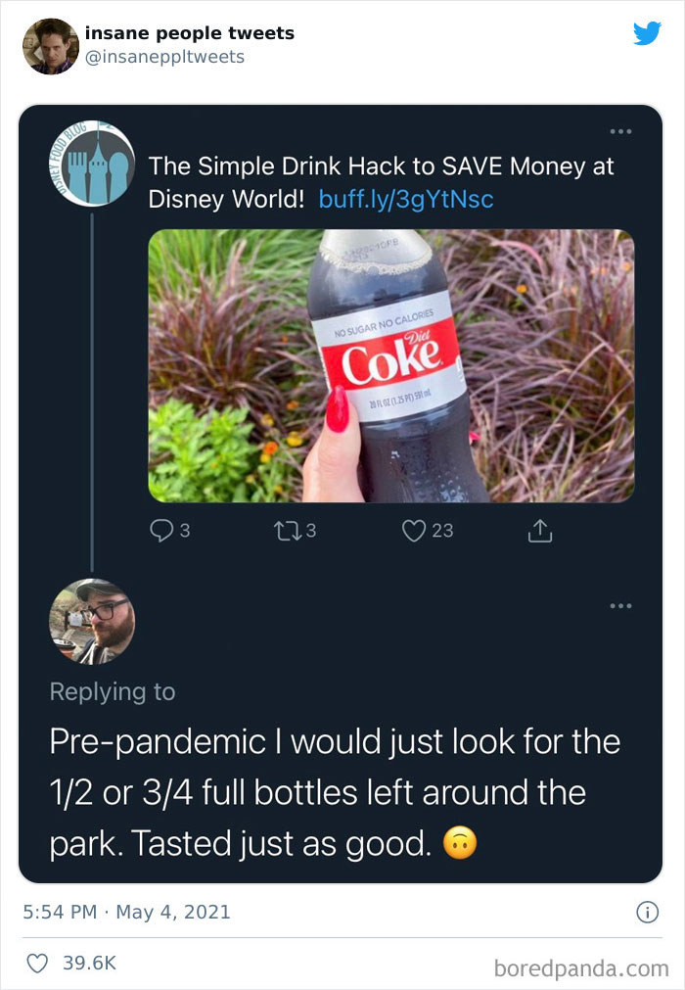Open the Diet Coke photo attachment

point(390,364)
